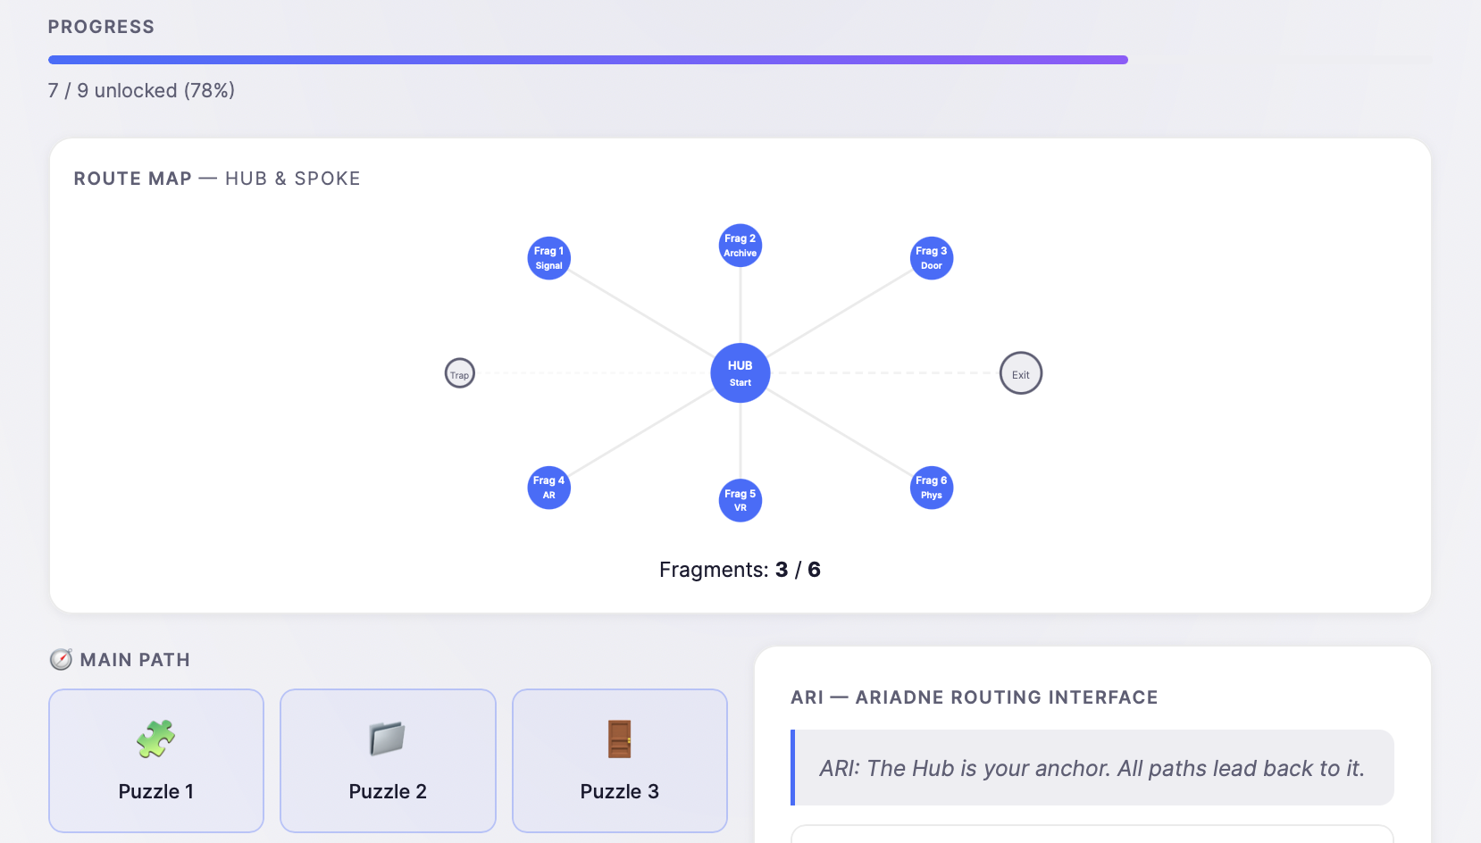Select the Frag 2 Archive node
This screenshot has height=843, width=1481.
tap(740, 246)
